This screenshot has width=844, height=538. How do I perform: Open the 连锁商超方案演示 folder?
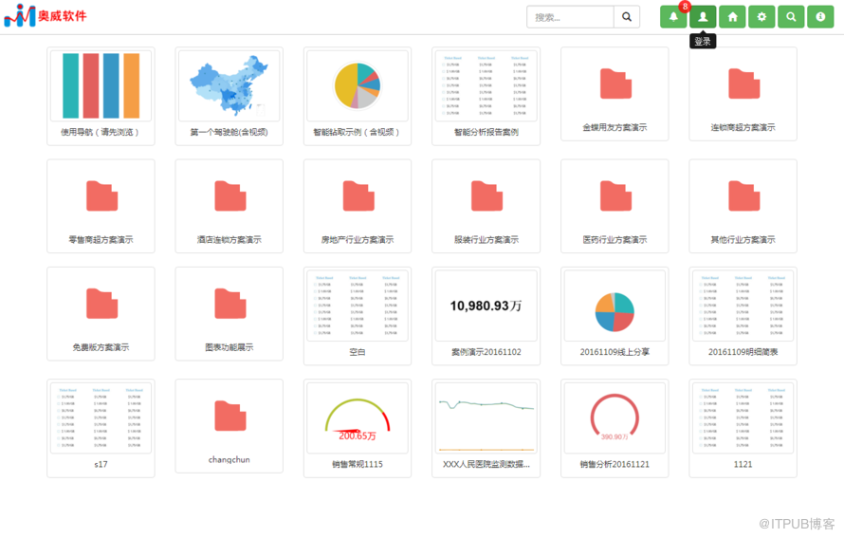(743, 94)
